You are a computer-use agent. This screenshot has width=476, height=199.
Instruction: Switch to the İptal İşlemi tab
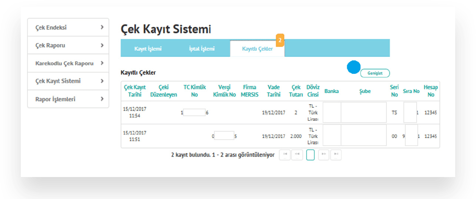pos(202,49)
